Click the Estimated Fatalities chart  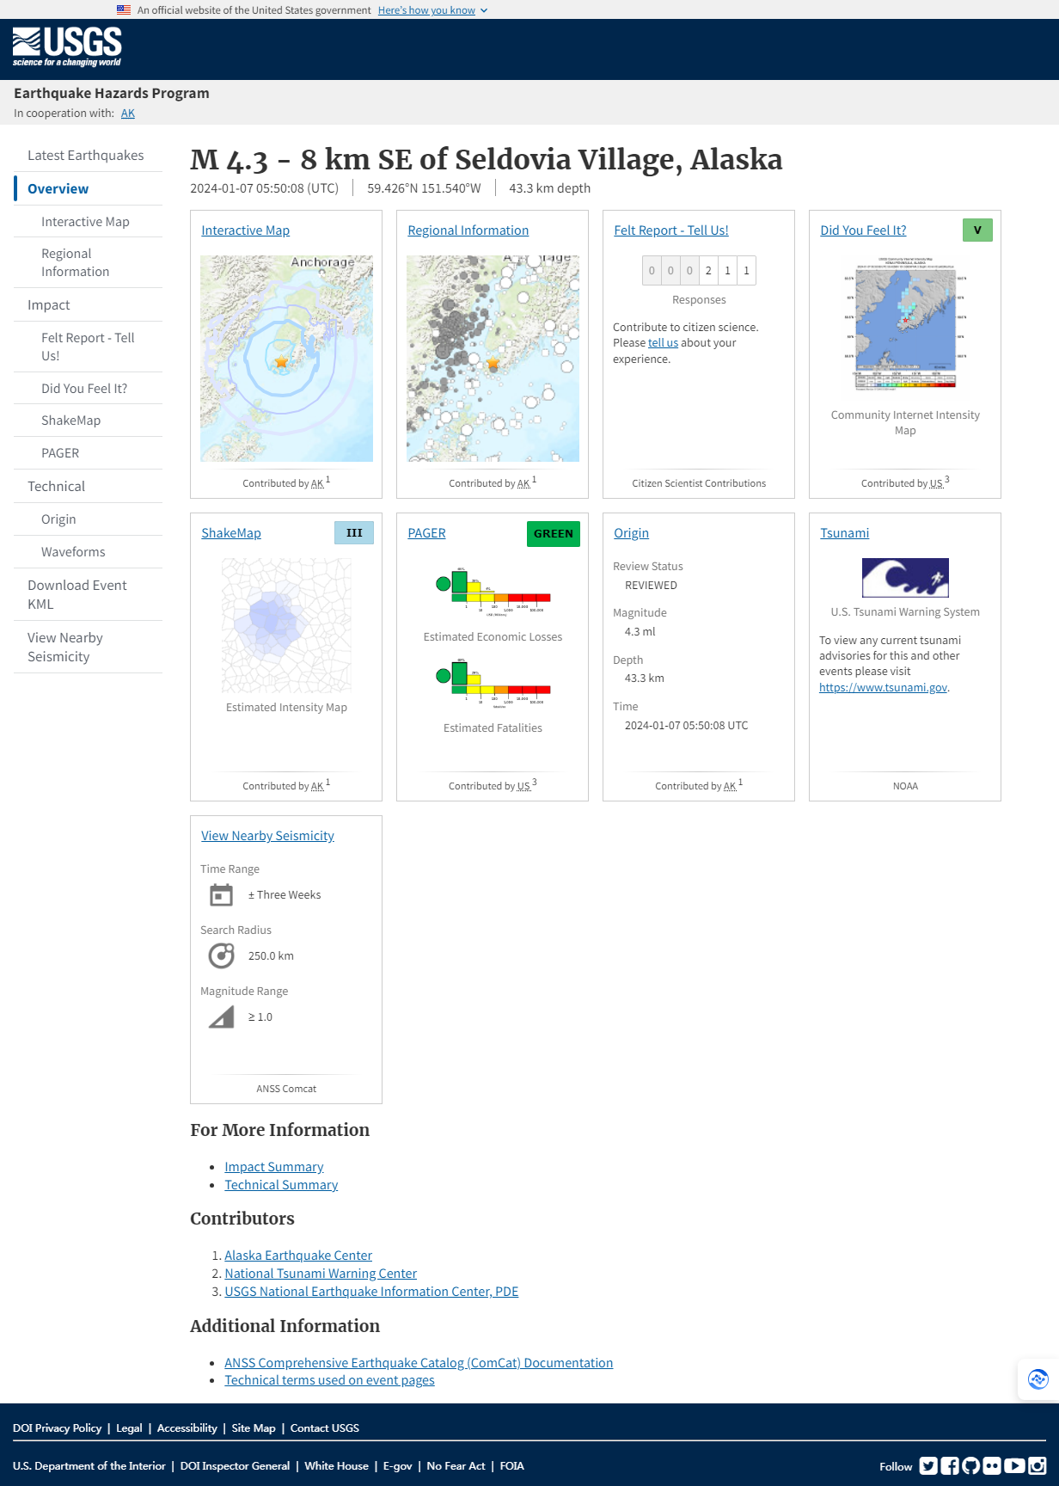click(x=493, y=684)
